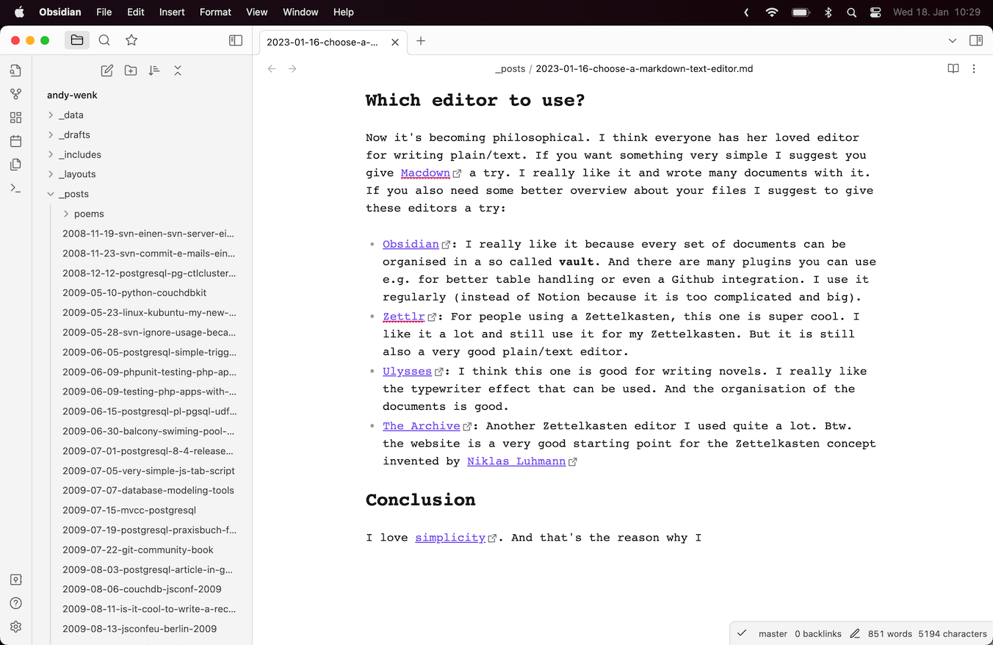Click the 851 words count
The height and width of the screenshot is (645, 993).
pyautogui.click(x=890, y=633)
